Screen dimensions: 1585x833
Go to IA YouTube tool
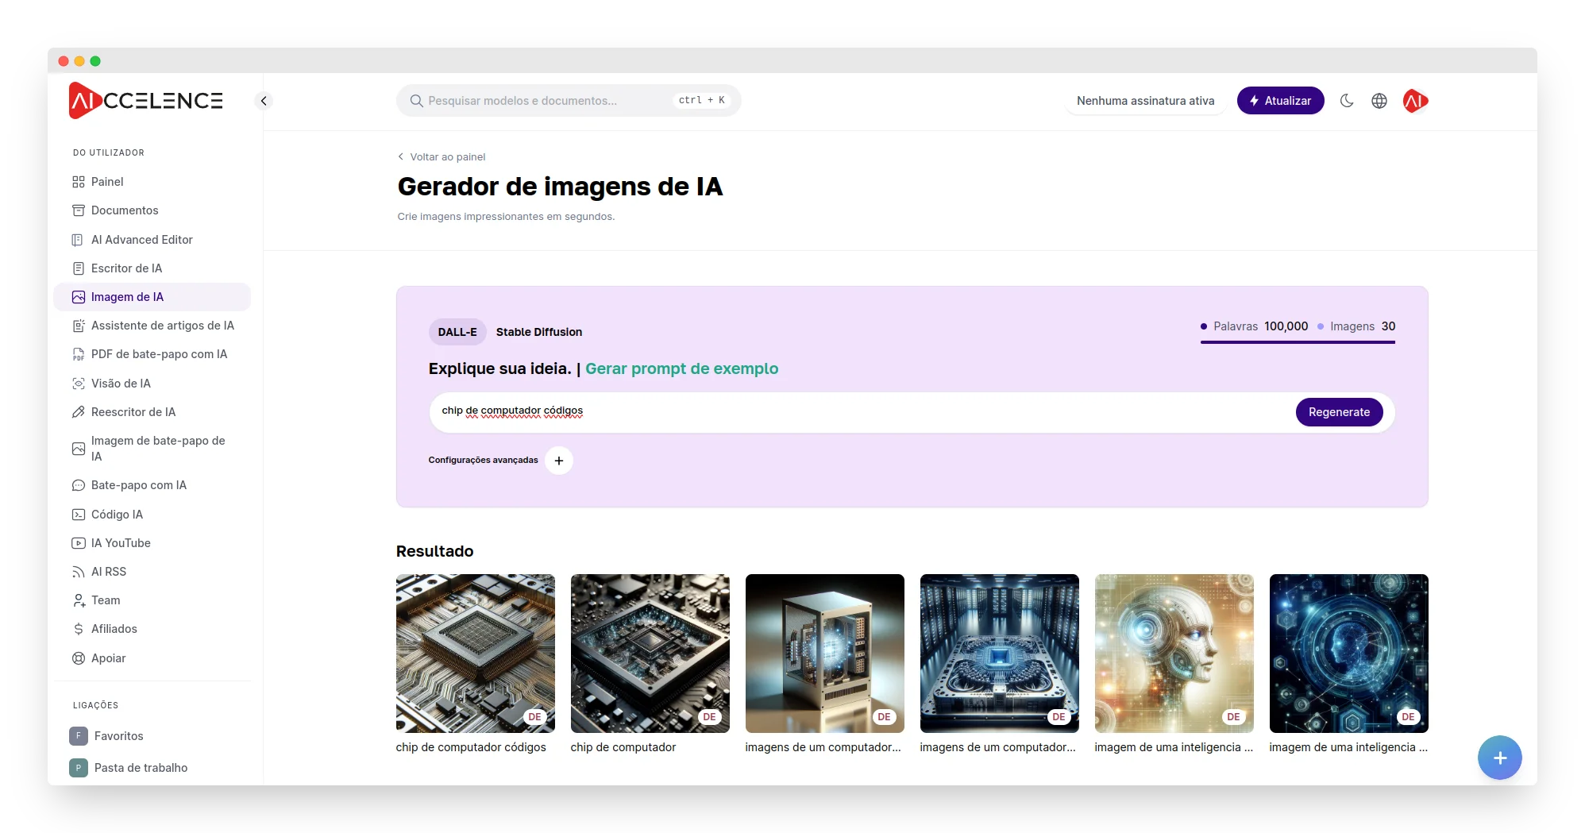121,543
